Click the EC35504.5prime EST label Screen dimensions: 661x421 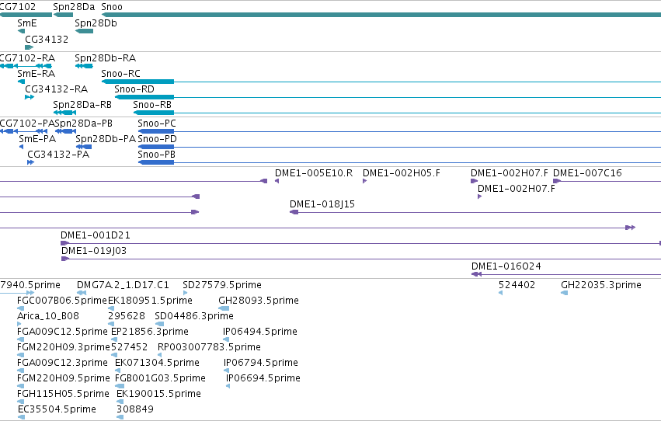click(57, 410)
